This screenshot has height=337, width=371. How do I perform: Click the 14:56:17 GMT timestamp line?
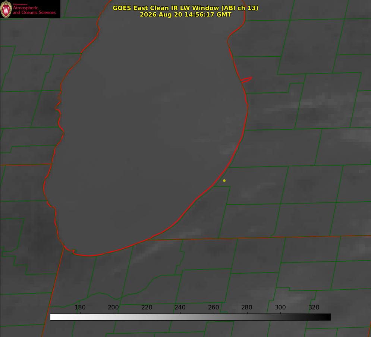186,15
